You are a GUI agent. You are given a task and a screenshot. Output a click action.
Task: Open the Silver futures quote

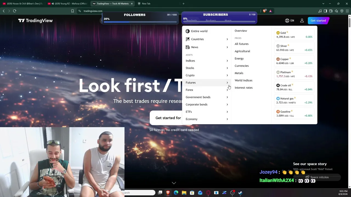[294, 48]
